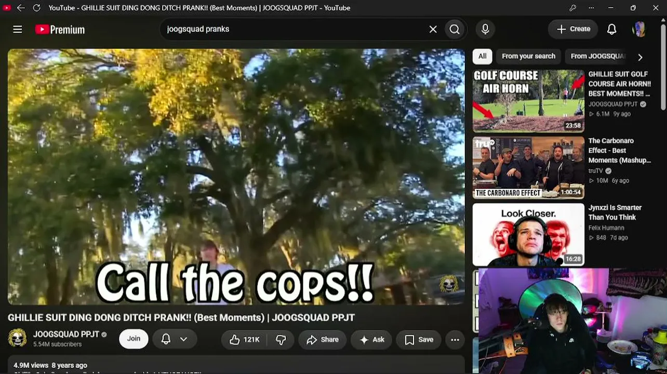Click channel watermark in video corner

click(449, 284)
